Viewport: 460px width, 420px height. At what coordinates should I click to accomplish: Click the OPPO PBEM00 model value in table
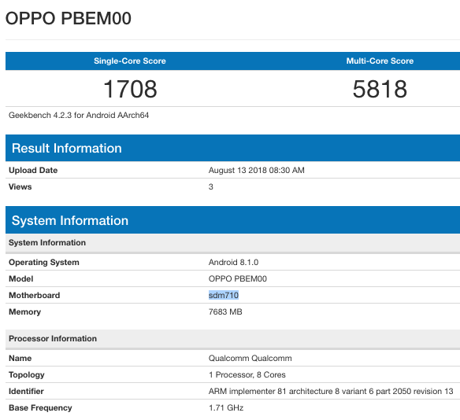(x=238, y=278)
